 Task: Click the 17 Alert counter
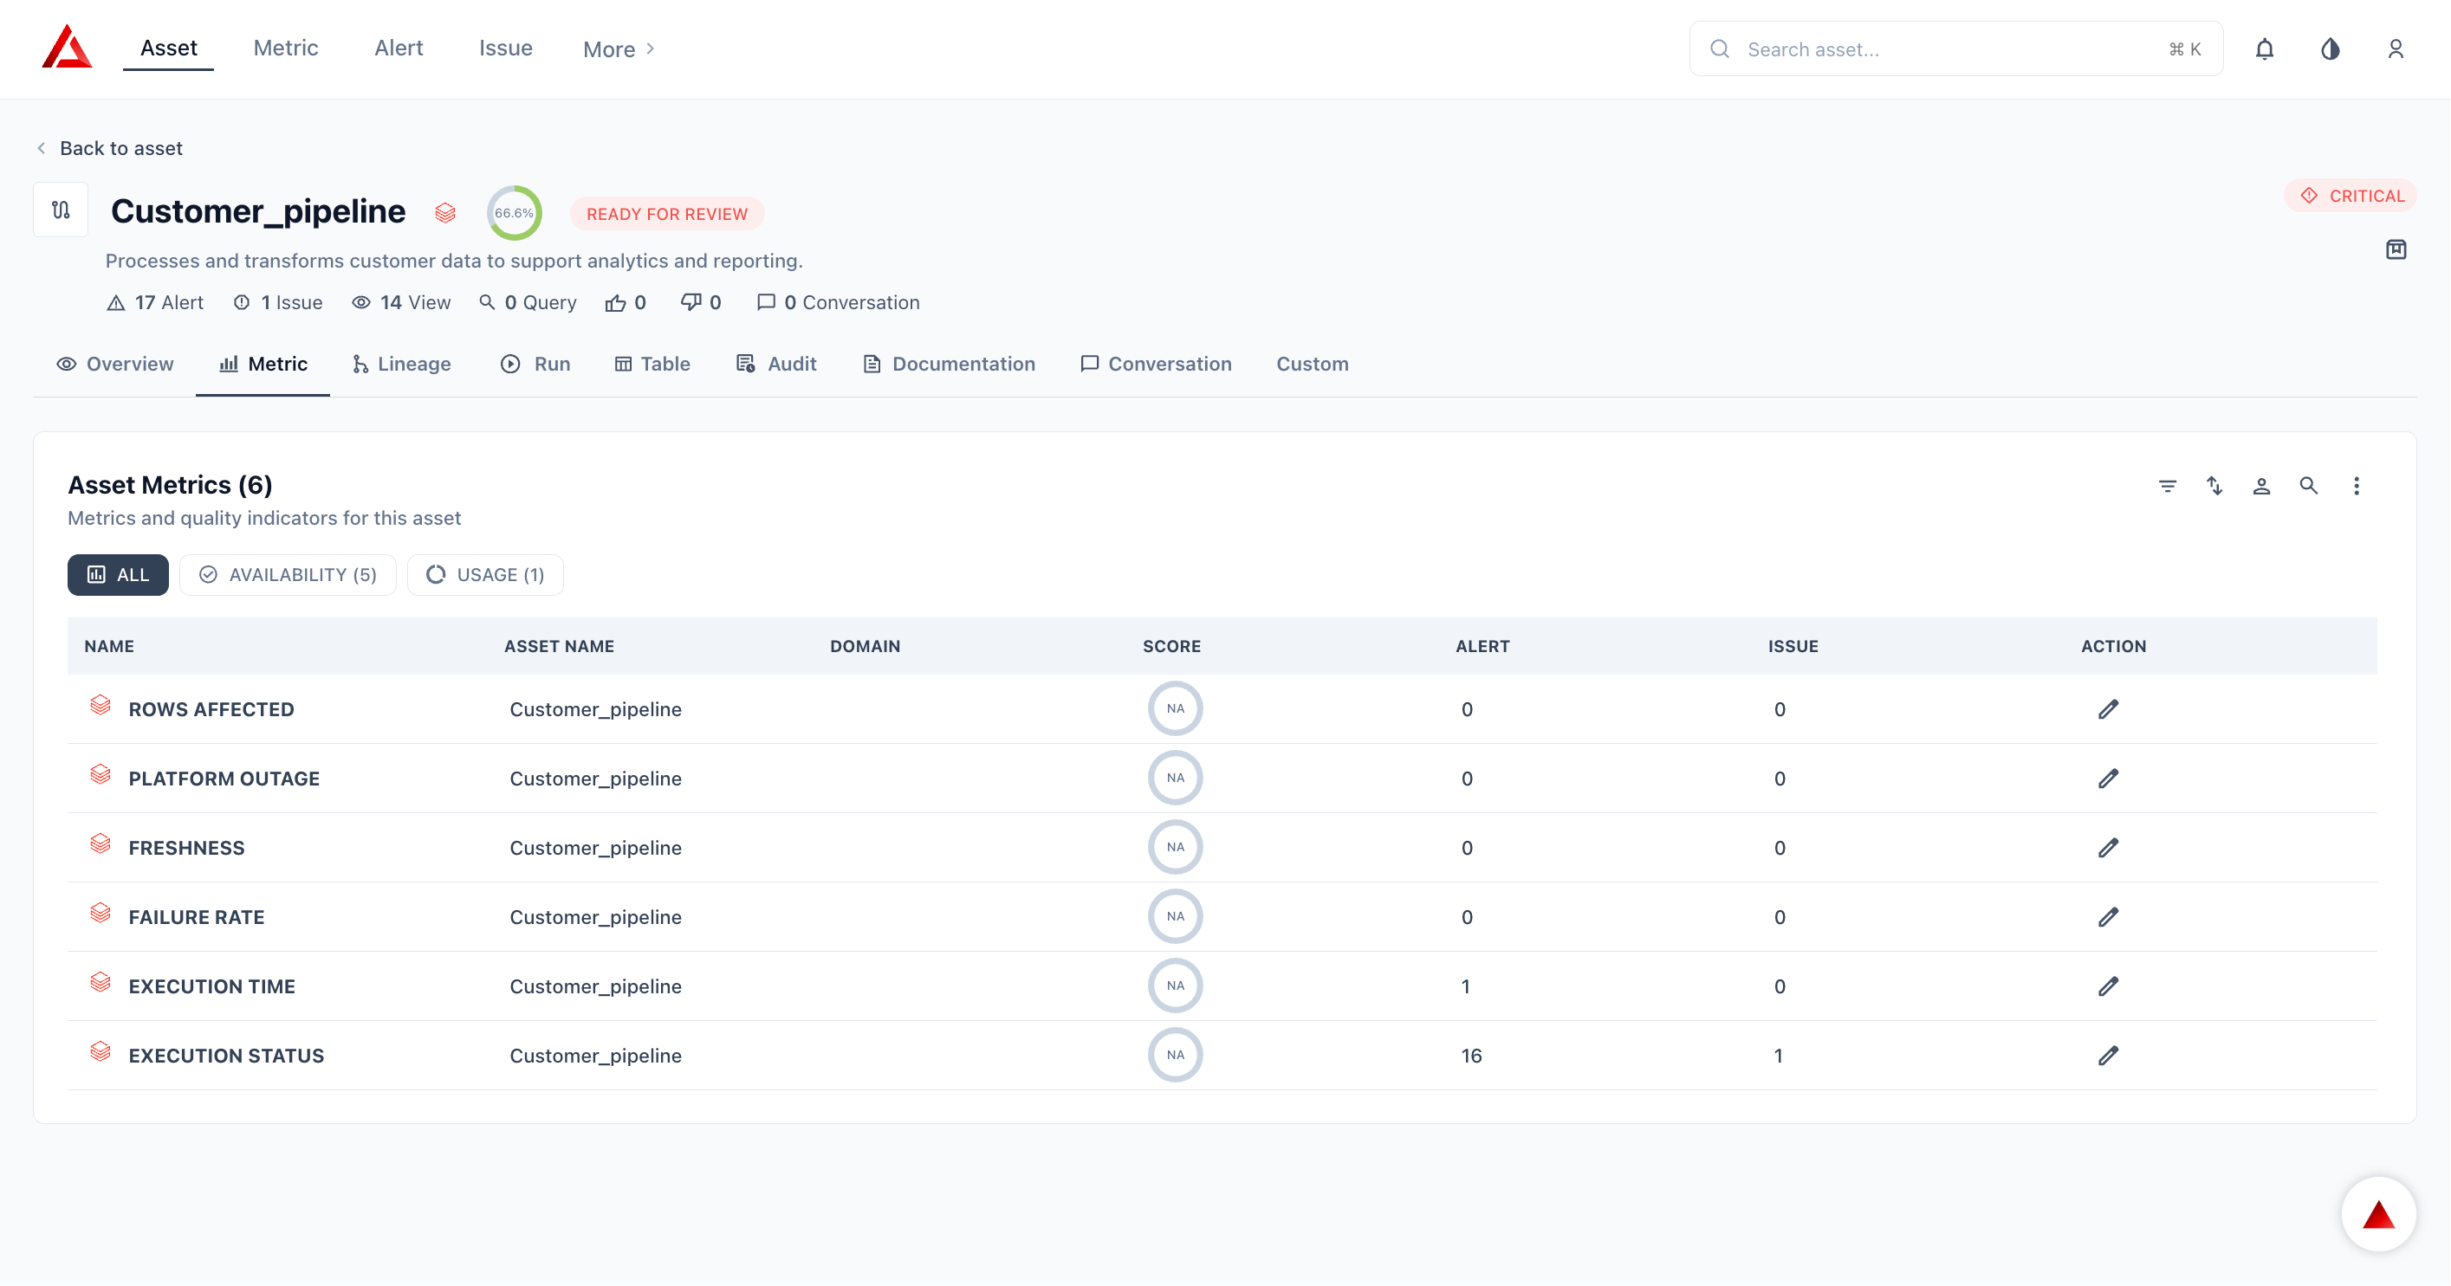point(155,302)
